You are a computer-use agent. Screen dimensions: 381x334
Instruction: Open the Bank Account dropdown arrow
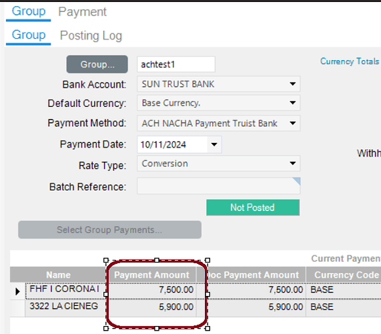(x=293, y=84)
